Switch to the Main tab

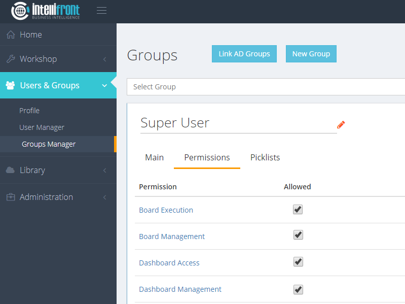point(154,157)
